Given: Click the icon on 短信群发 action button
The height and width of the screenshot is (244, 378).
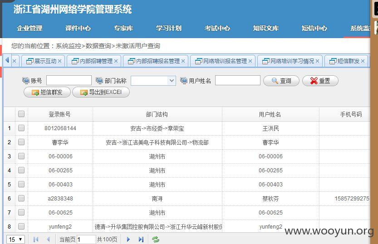Looking at the screenshot, I should coord(35,93).
